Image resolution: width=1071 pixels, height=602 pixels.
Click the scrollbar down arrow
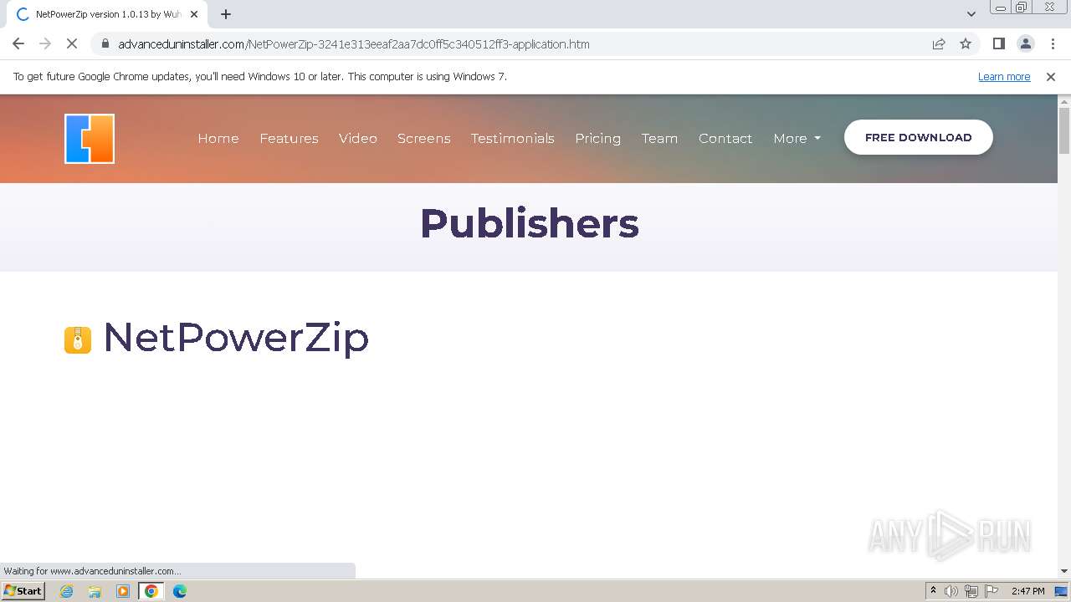1064,571
